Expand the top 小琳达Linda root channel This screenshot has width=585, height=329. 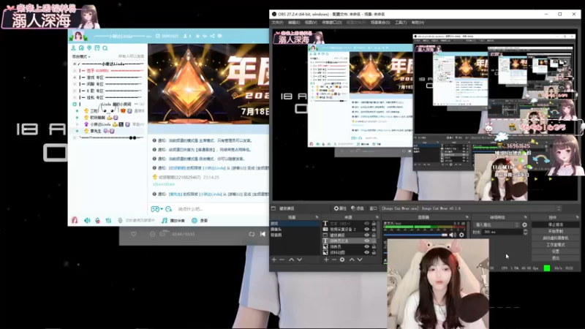(x=75, y=64)
